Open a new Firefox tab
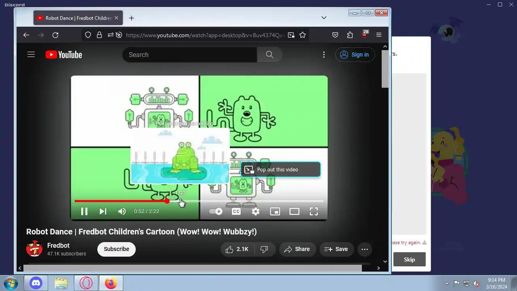Screen dimensions: 517x291 point(131,18)
